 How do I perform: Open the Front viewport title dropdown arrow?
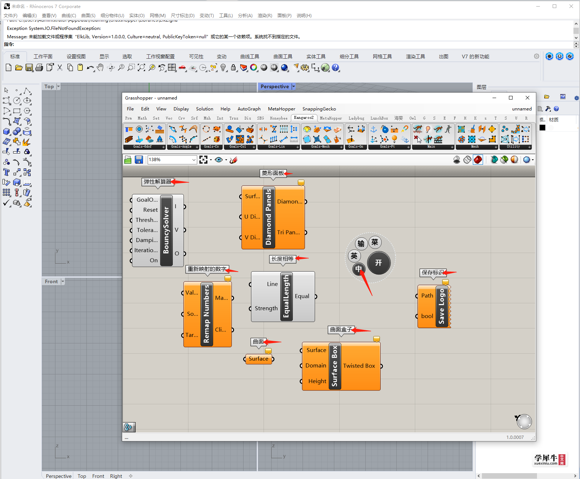63,281
